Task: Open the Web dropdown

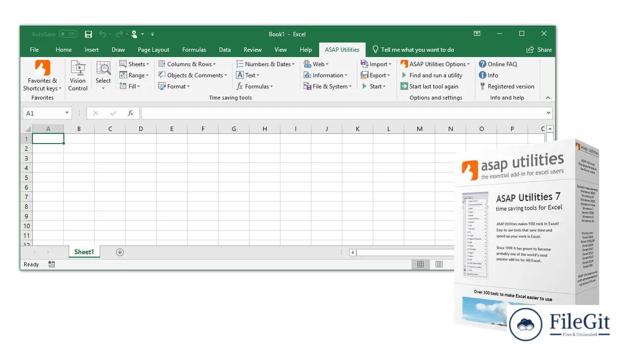Action: [316, 64]
